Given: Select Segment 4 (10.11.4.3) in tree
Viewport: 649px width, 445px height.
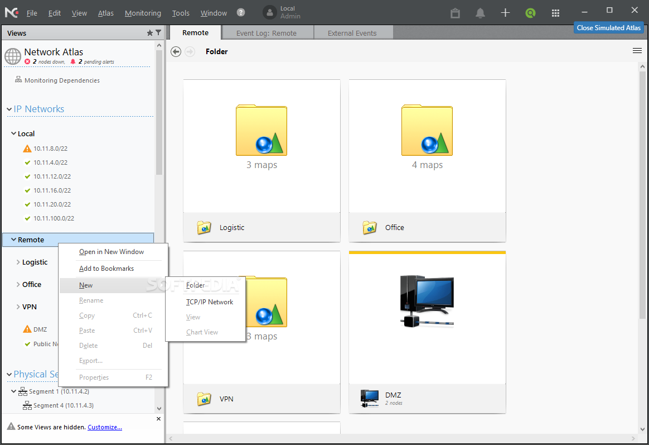Looking at the screenshot, I should coord(64,405).
